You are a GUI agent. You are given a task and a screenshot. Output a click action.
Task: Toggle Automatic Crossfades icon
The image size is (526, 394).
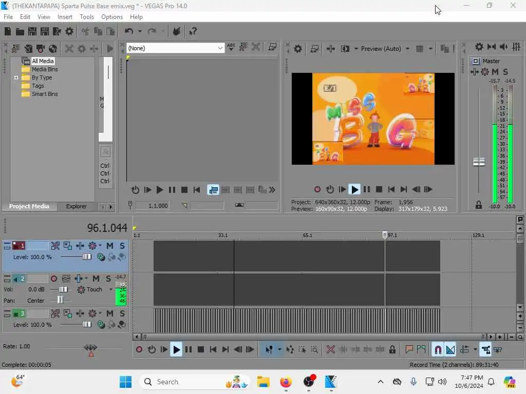450,350
